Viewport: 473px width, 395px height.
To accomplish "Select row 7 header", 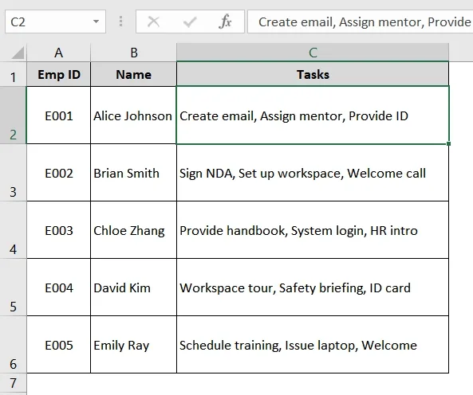I will pos(13,383).
